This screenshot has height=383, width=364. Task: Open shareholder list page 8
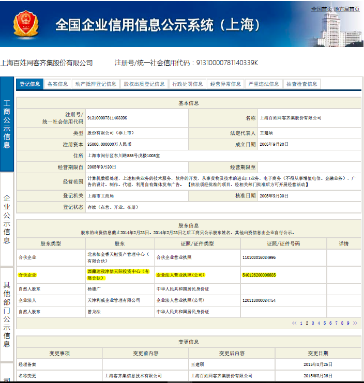click(x=342, y=323)
